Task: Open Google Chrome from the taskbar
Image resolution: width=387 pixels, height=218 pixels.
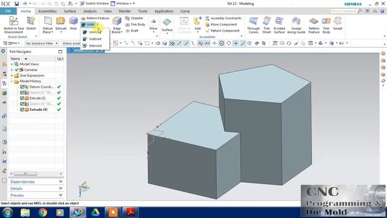Action: (x=42, y=213)
